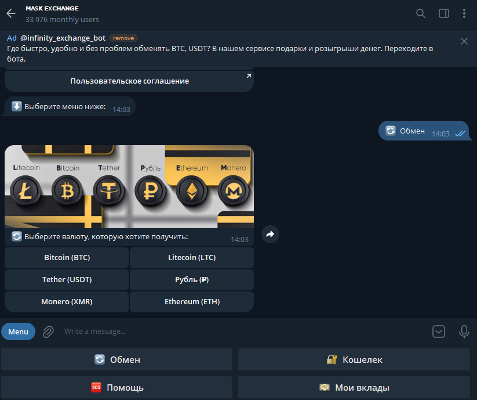Click the Выберите меню ниже message
Image resolution: width=477 pixels, height=400 pixels.
[x=69, y=107]
